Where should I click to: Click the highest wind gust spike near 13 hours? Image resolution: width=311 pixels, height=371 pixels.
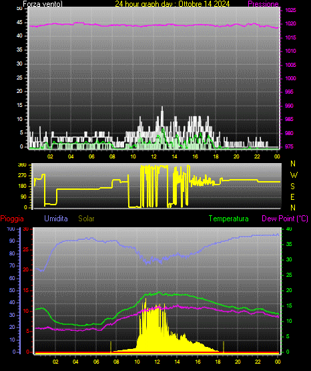point(162,108)
